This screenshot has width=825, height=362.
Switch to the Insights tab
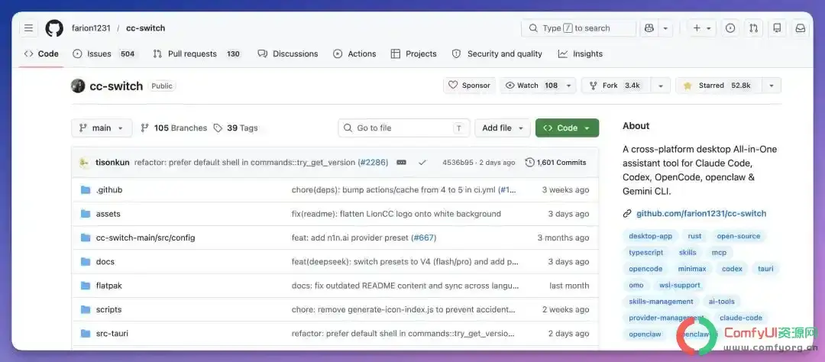[581, 53]
